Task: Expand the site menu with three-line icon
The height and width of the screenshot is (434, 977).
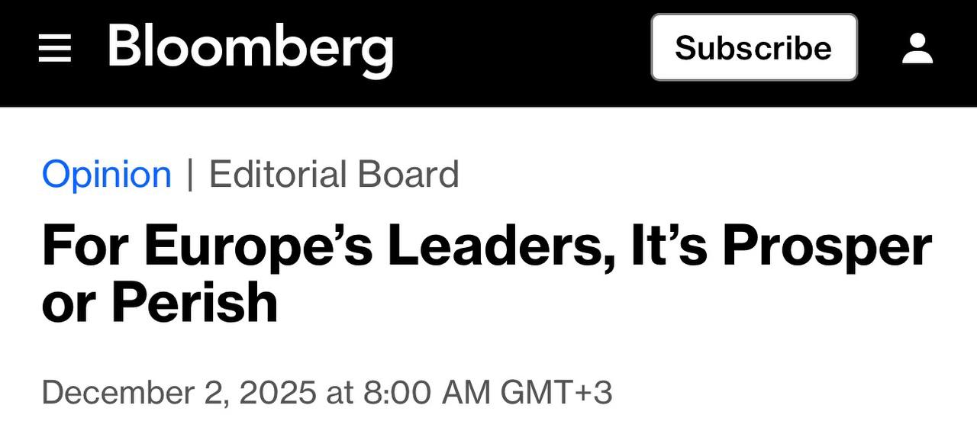Action: coord(55,49)
